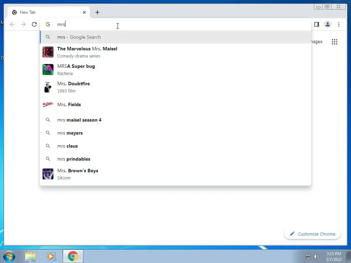
Task: Click the browser forward arrow
Action: 23,24
